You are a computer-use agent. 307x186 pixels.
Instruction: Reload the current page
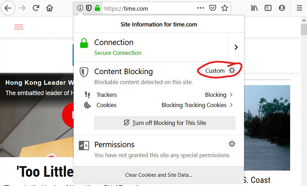(36, 8)
